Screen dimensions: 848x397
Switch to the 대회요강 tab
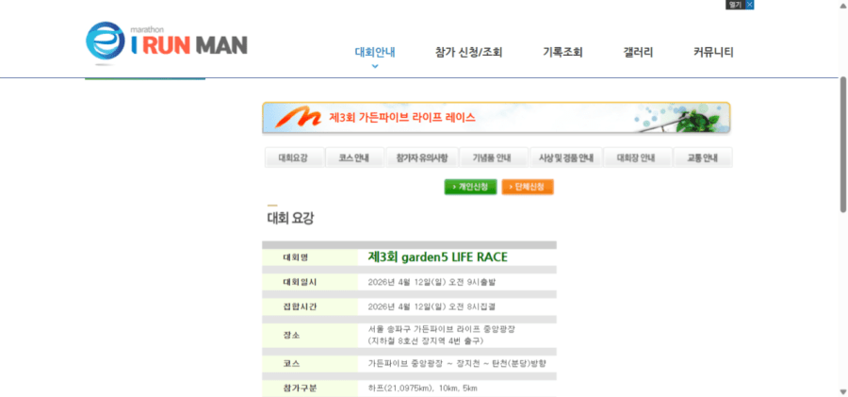(x=294, y=158)
